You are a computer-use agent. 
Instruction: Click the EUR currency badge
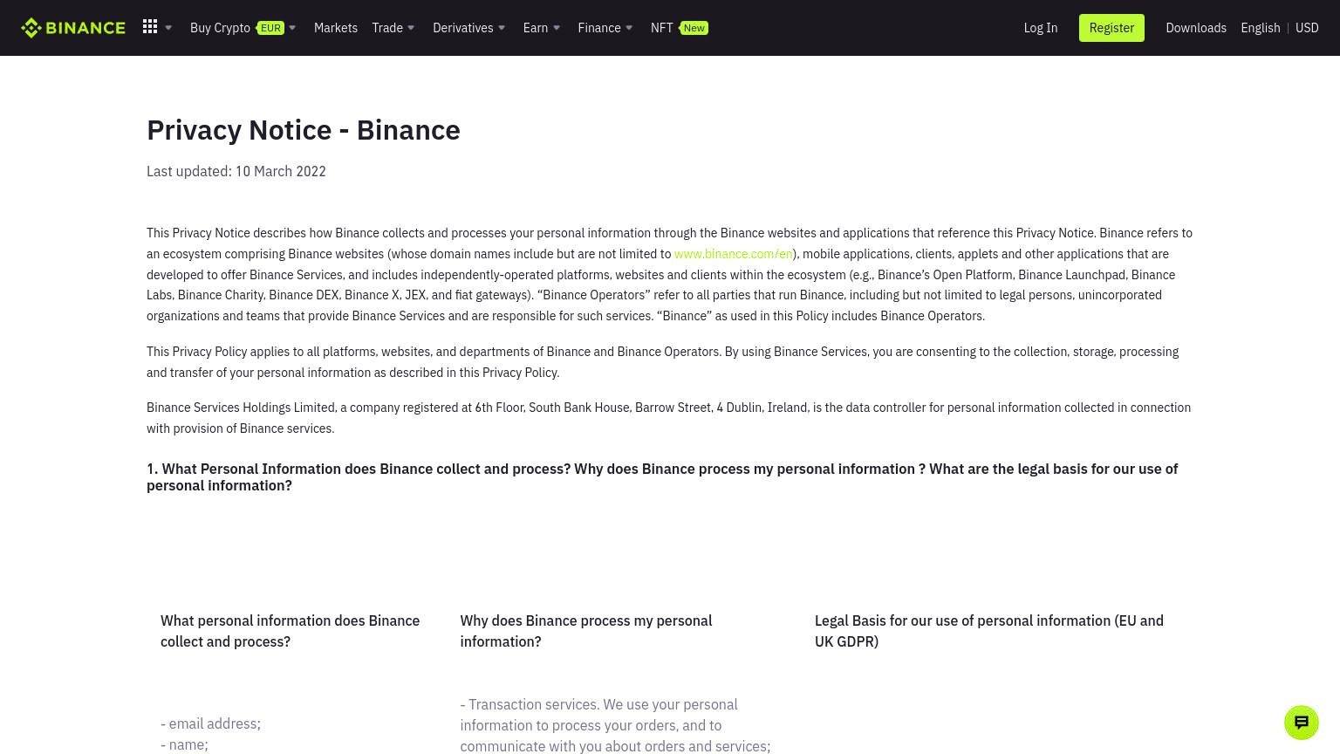point(270,28)
